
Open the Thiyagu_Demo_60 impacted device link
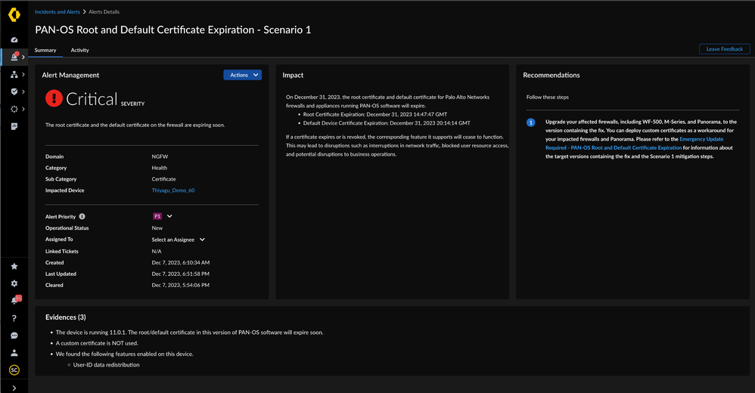tap(173, 190)
